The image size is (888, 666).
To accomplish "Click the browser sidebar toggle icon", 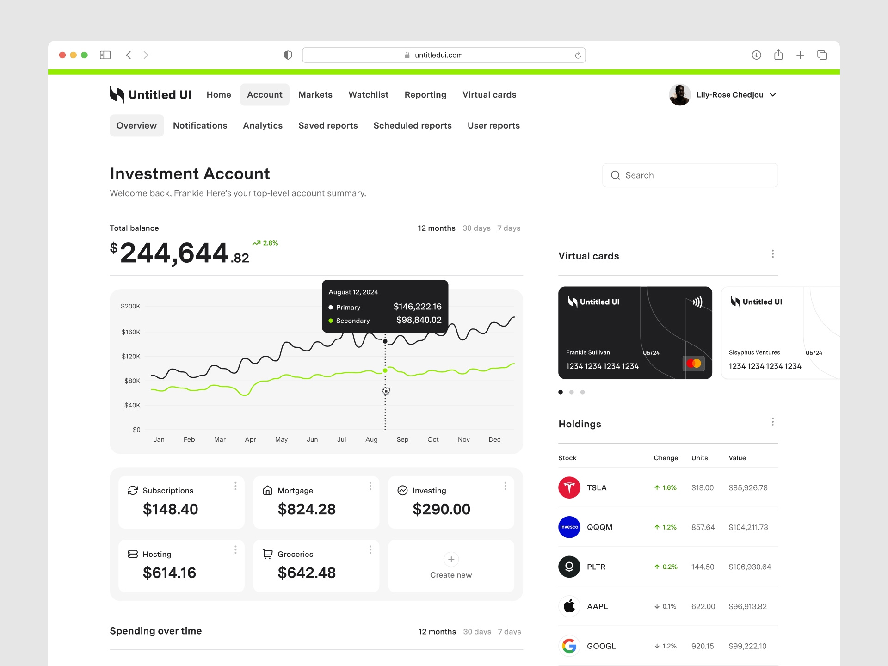I will click(x=105, y=55).
